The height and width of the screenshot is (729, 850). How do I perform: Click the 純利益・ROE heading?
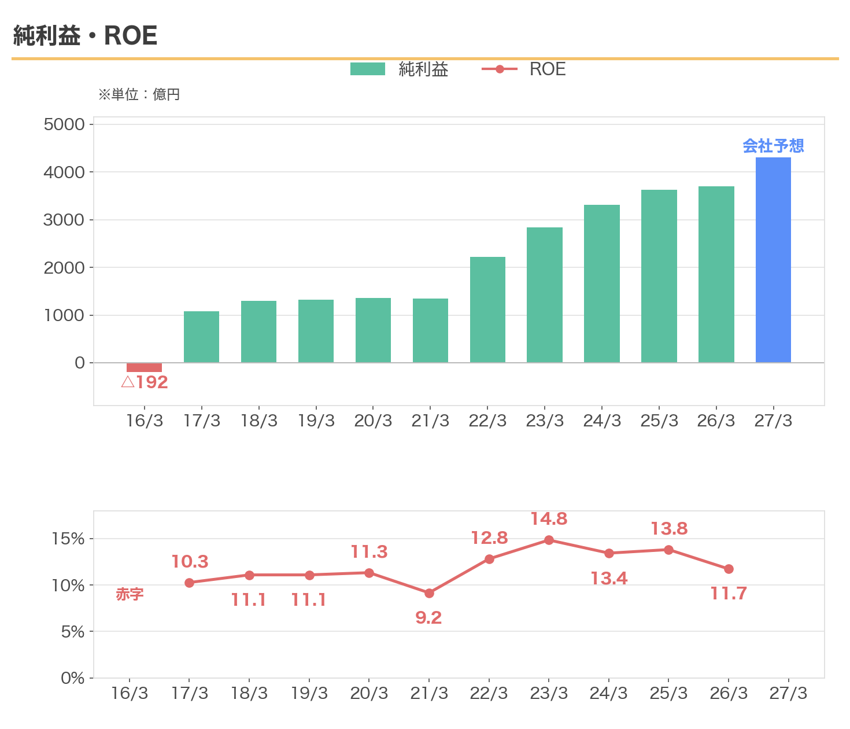tap(84, 36)
